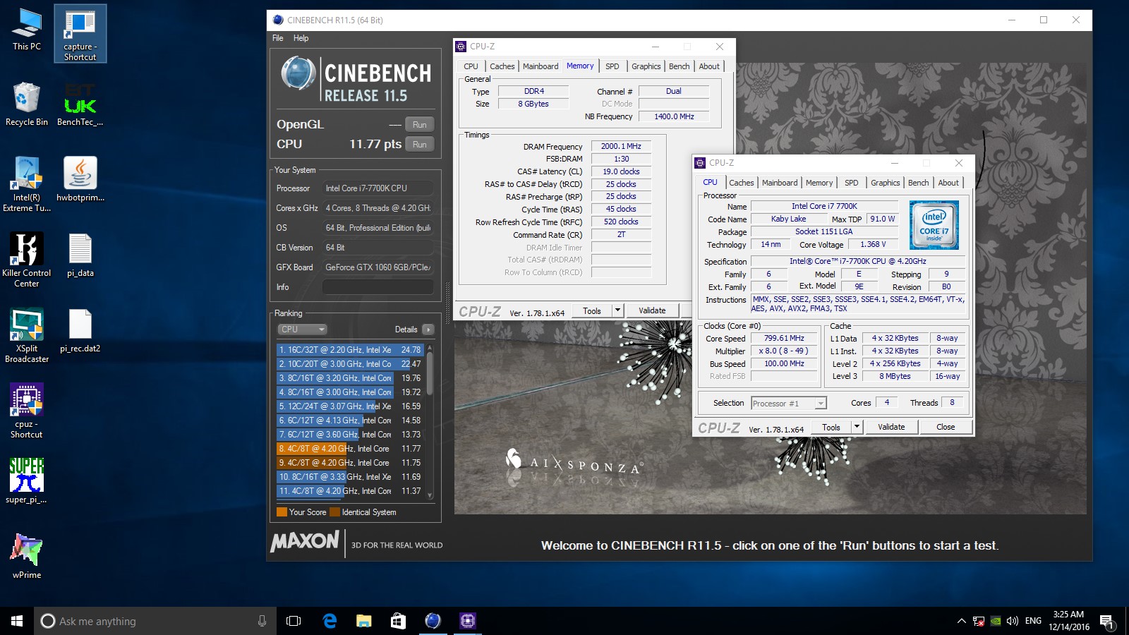Expand ranking Details arrow
Image resolution: width=1129 pixels, height=635 pixels.
[x=428, y=329]
